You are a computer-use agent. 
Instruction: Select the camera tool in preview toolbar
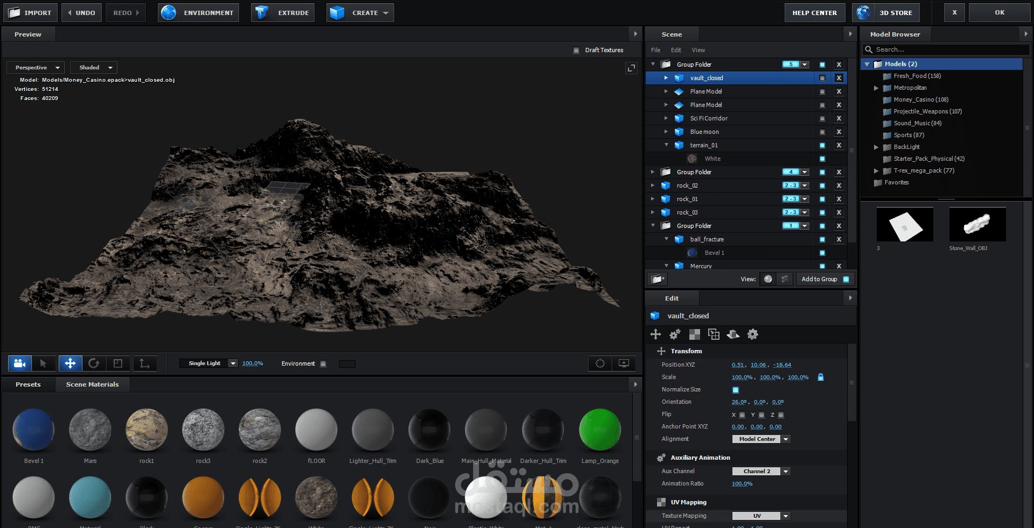20,363
